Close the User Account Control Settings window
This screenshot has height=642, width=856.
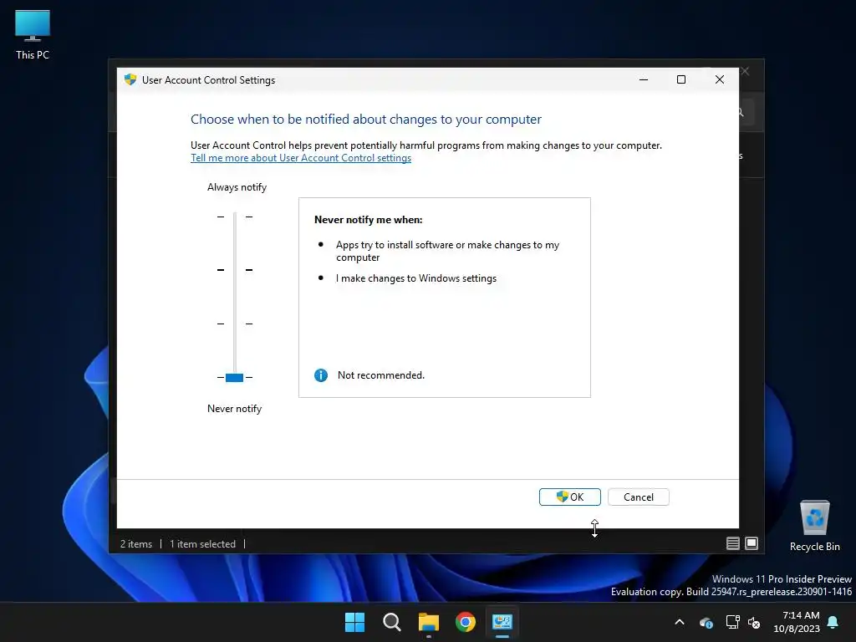[x=720, y=79]
